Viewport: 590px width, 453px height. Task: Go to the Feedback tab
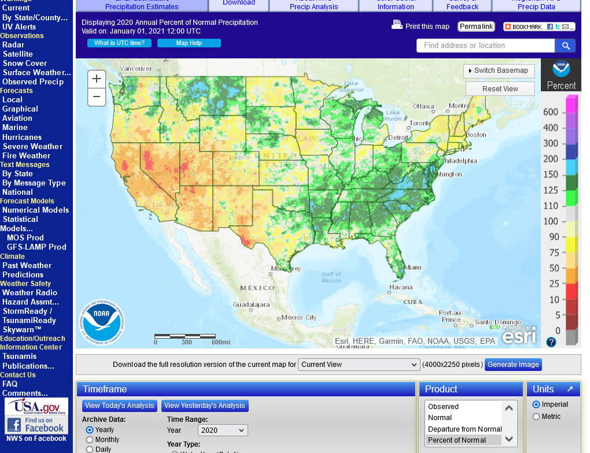click(x=462, y=6)
